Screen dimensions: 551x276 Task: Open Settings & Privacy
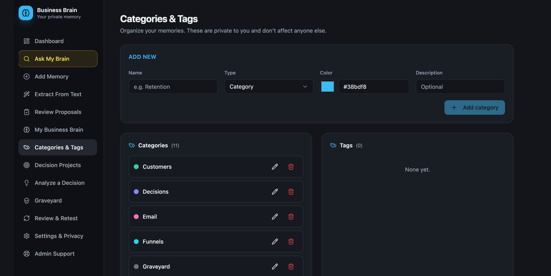coord(58,236)
